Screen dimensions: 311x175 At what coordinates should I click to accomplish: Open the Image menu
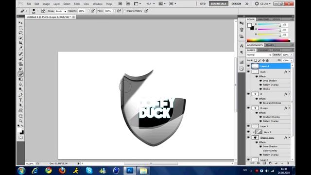coord(46,4)
